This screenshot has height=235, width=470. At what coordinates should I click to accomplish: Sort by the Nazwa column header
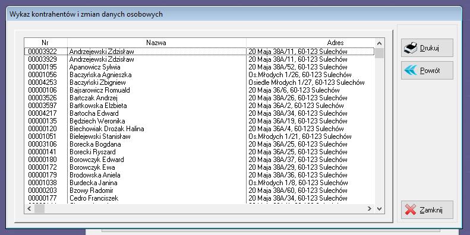click(156, 43)
